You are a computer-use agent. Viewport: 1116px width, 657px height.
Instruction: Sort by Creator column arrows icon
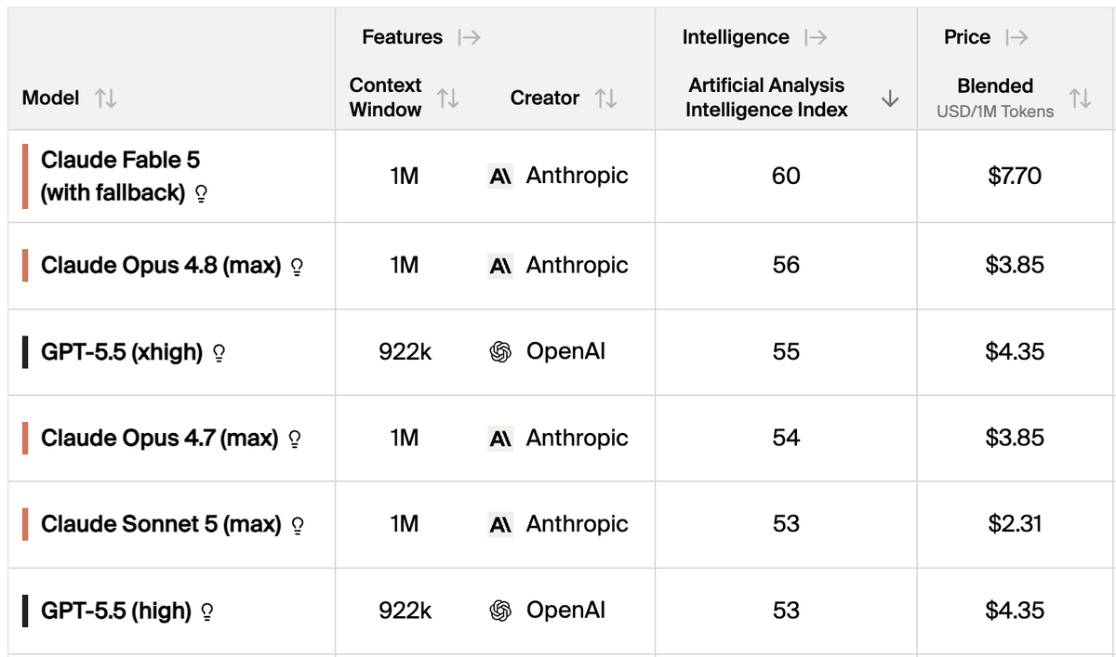pyautogui.click(x=605, y=98)
